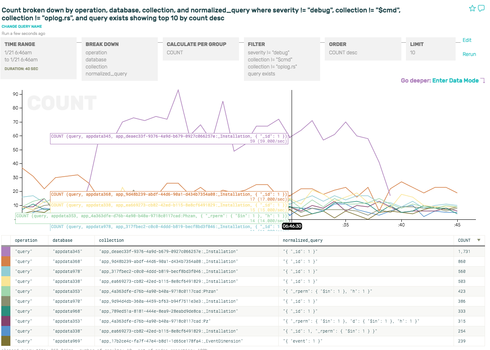Rerun the query
Viewport: 490px width, 350px height.
pyautogui.click(x=469, y=54)
